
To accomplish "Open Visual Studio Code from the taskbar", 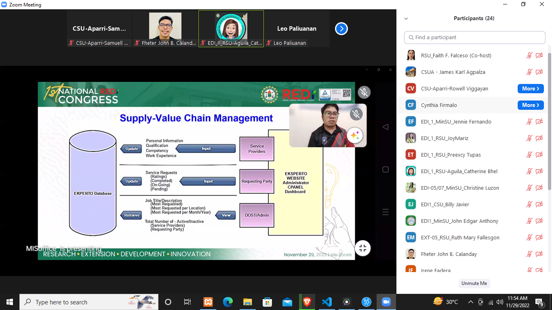I will point(327,302).
